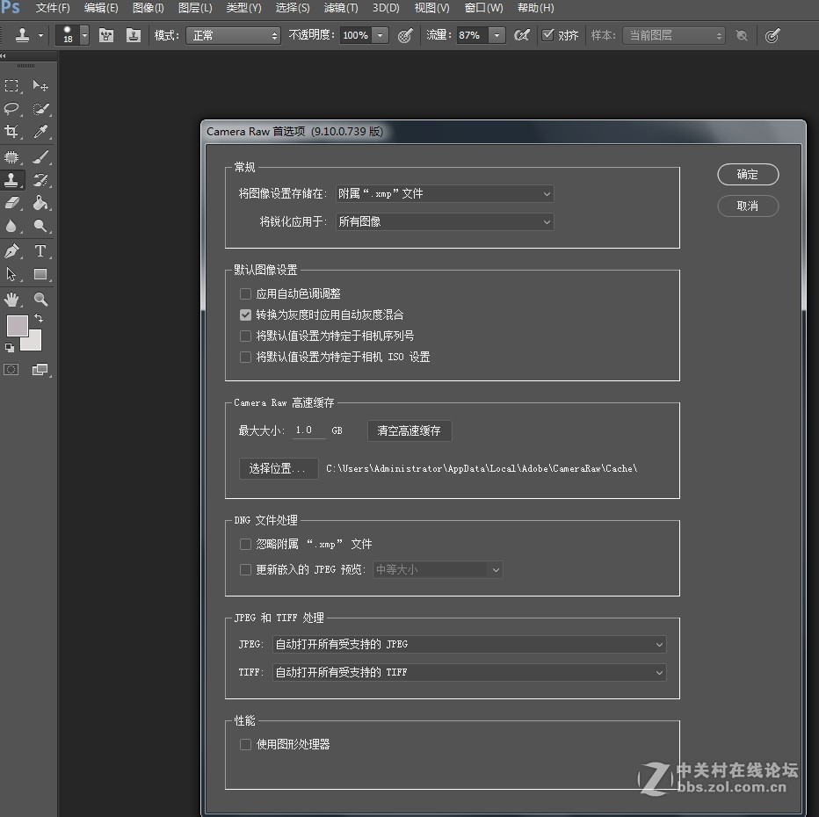Image resolution: width=819 pixels, height=817 pixels.
Task: Check 将默认值设置为特定于相机 ISO 设置
Action: click(x=245, y=357)
